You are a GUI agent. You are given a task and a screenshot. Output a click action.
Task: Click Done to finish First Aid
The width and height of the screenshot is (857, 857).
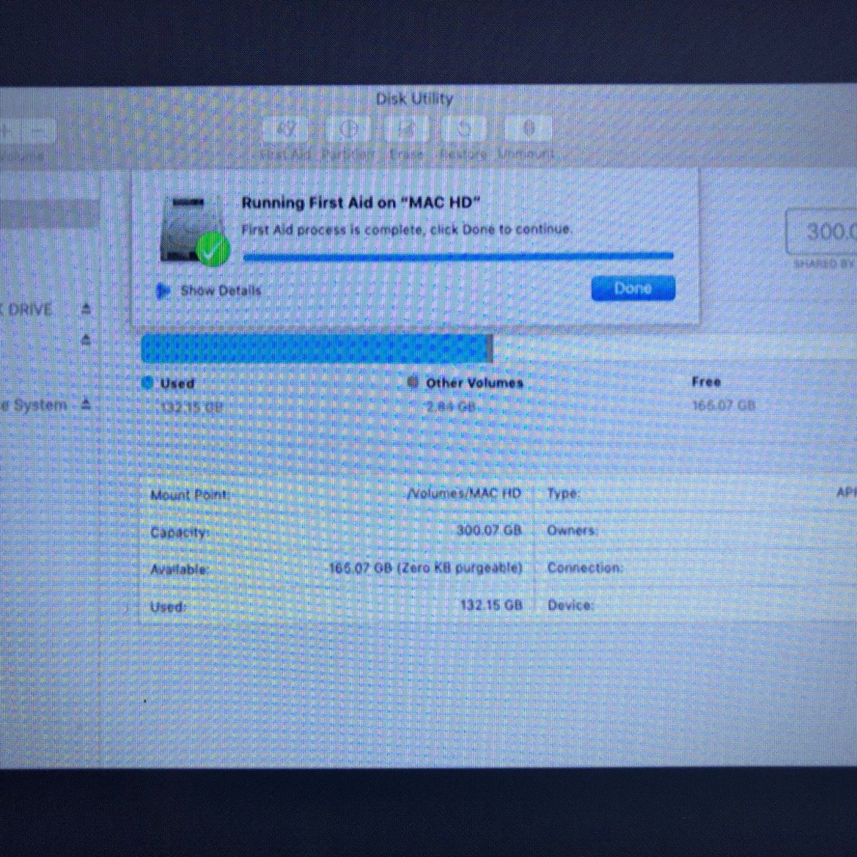point(633,289)
